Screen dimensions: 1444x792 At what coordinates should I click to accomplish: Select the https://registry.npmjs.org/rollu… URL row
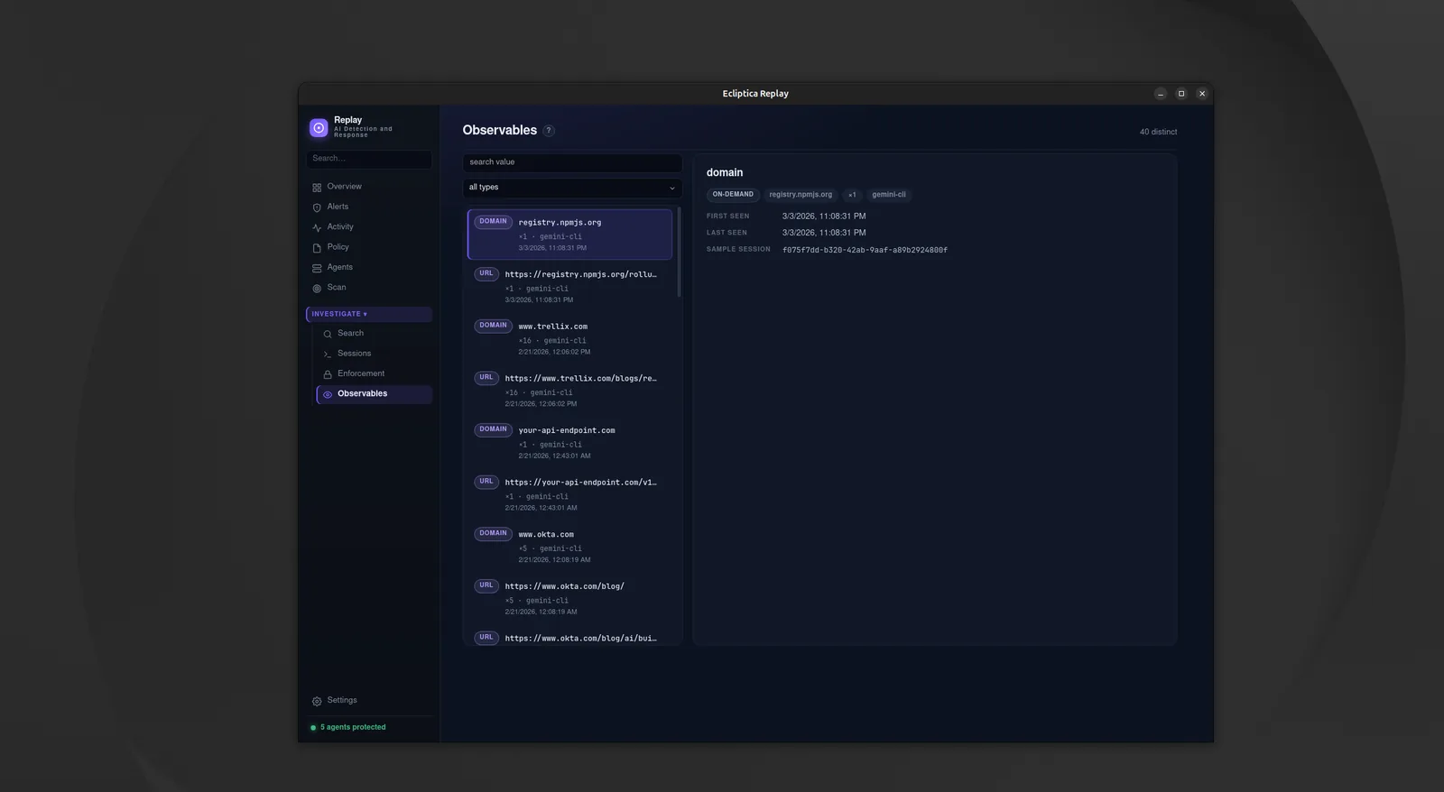click(569, 286)
